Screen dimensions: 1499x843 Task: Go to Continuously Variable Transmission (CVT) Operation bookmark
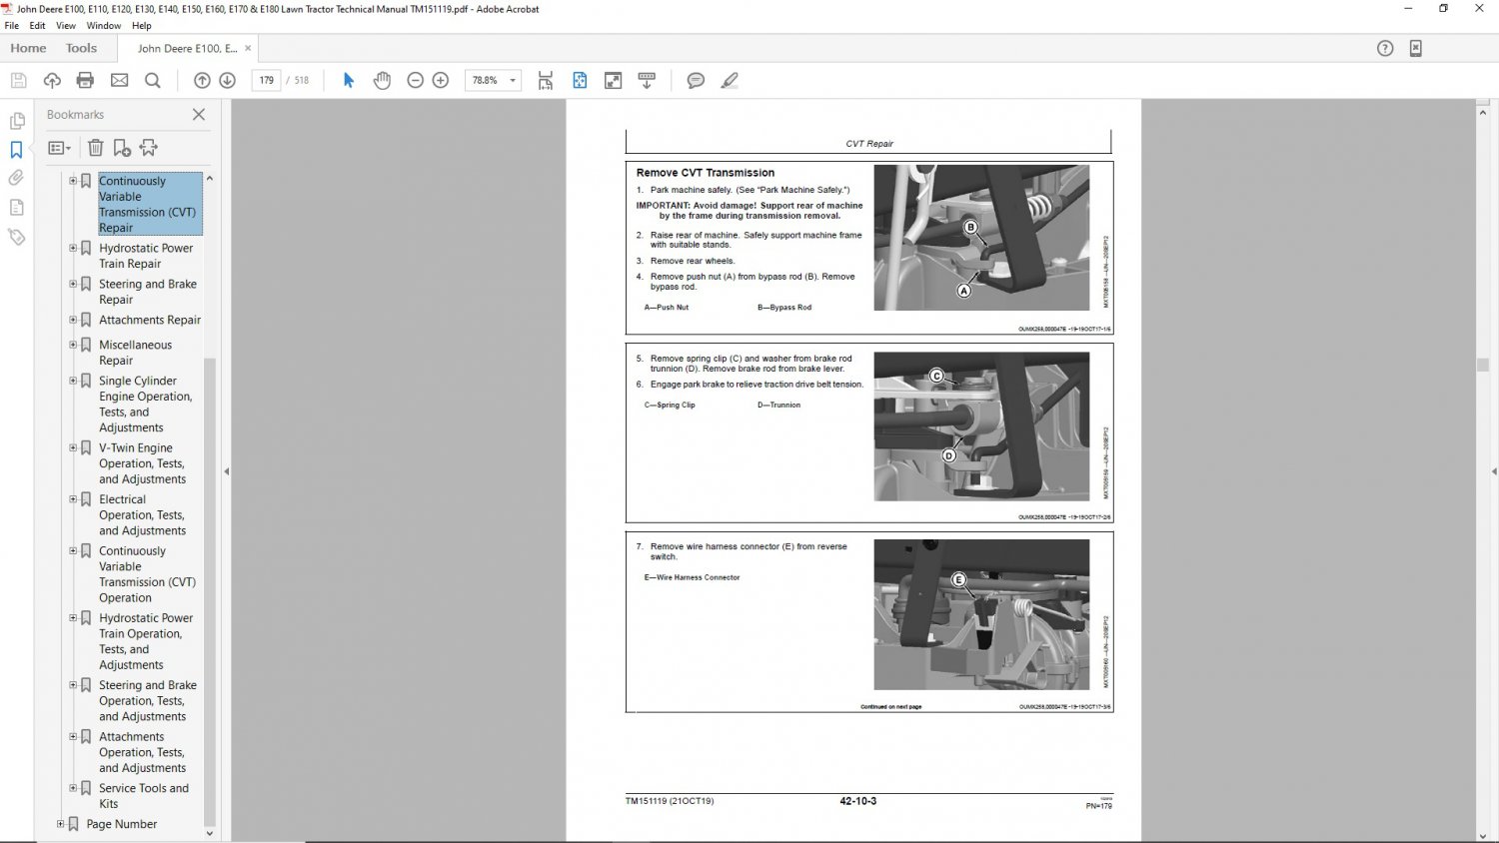click(148, 574)
